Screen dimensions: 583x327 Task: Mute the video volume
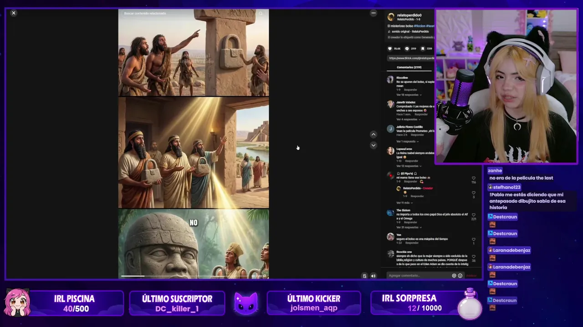point(373,276)
